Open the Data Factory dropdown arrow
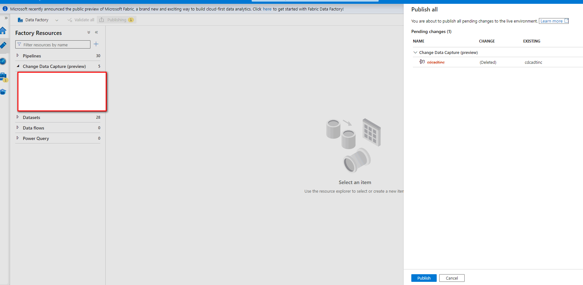The height and width of the screenshot is (285, 583). click(57, 20)
